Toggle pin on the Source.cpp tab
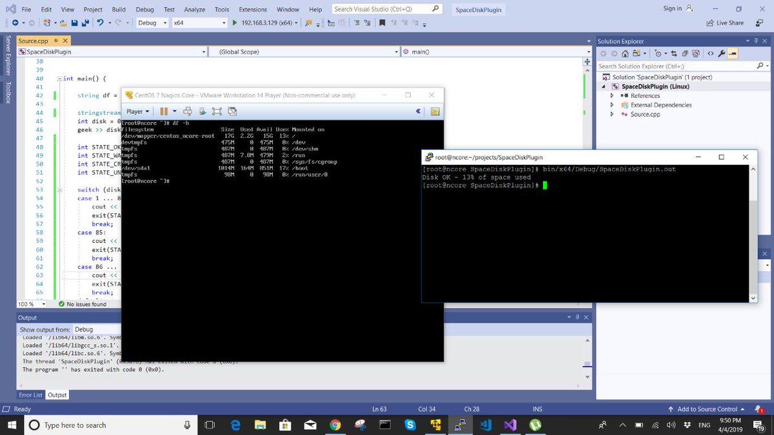Image resolution: width=774 pixels, height=435 pixels. coord(56,41)
